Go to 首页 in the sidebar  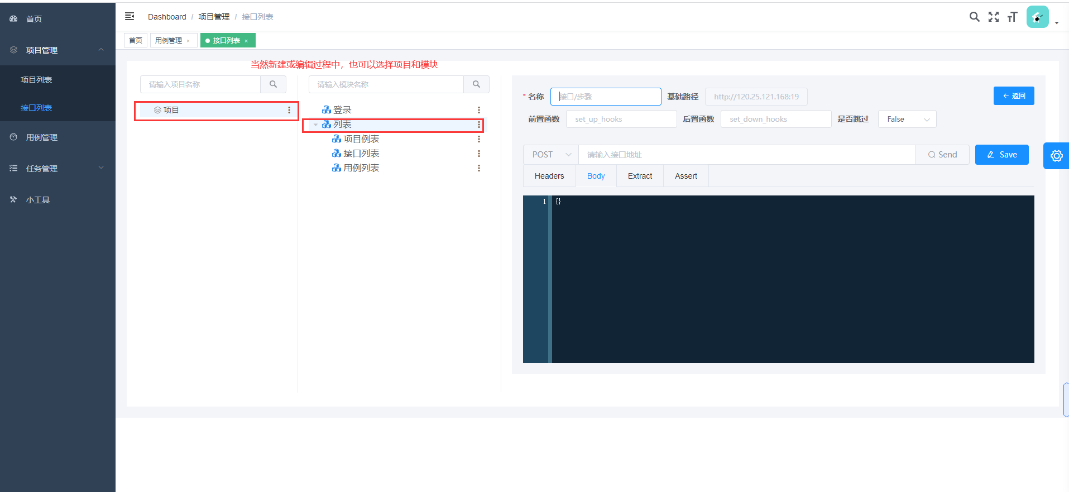tap(57, 18)
